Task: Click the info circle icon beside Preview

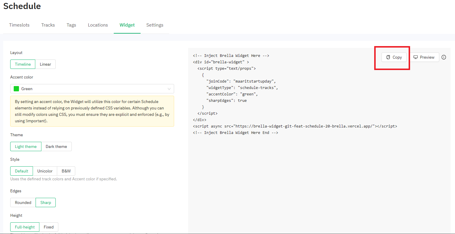Action: [x=444, y=57]
